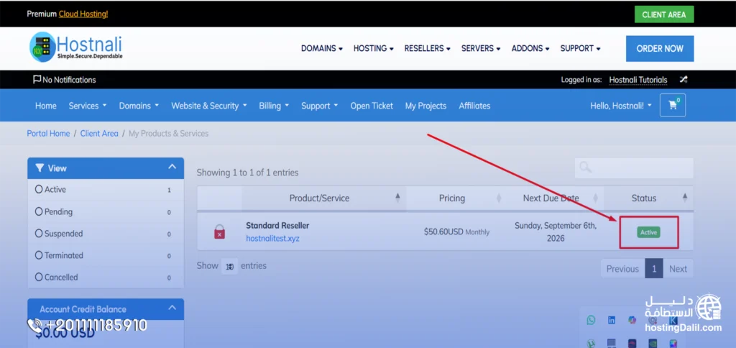Image resolution: width=736 pixels, height=348 pixels.
Task: Sort by Pricing column arrows
Action: pos(499,198)
